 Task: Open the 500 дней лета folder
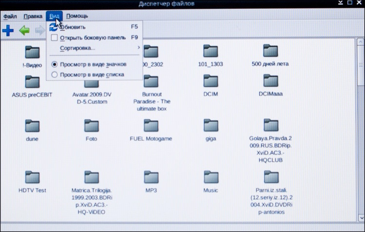coord(270,51)
